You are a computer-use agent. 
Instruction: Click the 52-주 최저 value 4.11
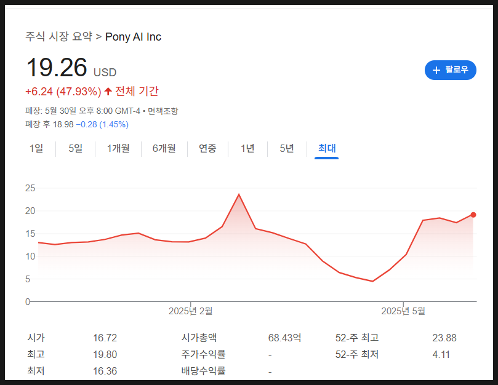tap(441, 354)
